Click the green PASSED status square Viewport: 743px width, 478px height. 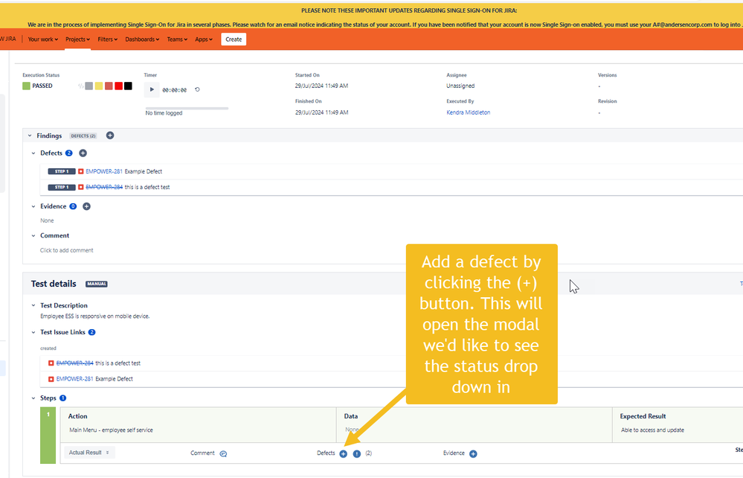tap(27, 86)
